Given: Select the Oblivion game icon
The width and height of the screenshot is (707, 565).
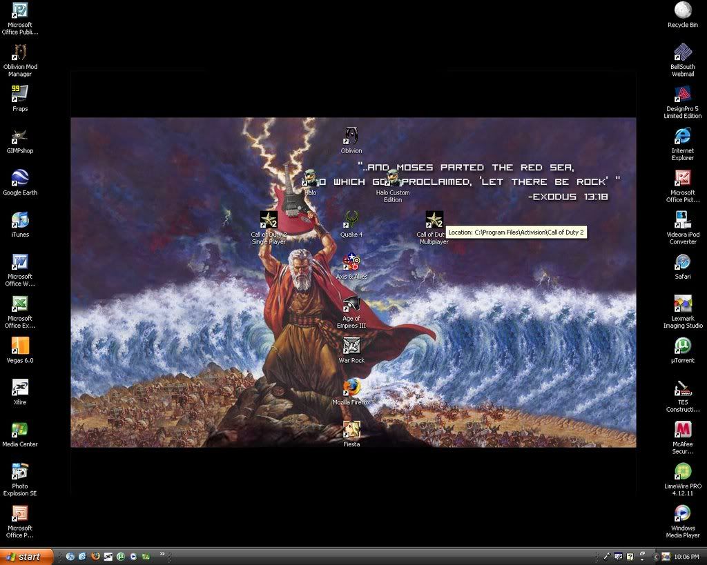Looking at the screenshot, I should coord(351,141).
